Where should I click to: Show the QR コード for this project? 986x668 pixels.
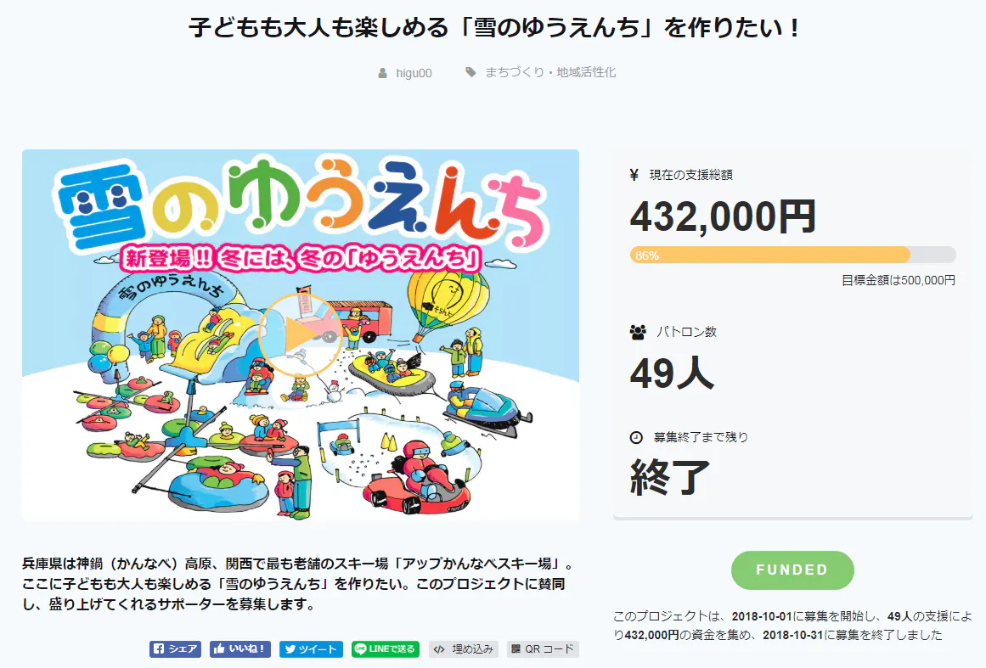pos(543,649)
